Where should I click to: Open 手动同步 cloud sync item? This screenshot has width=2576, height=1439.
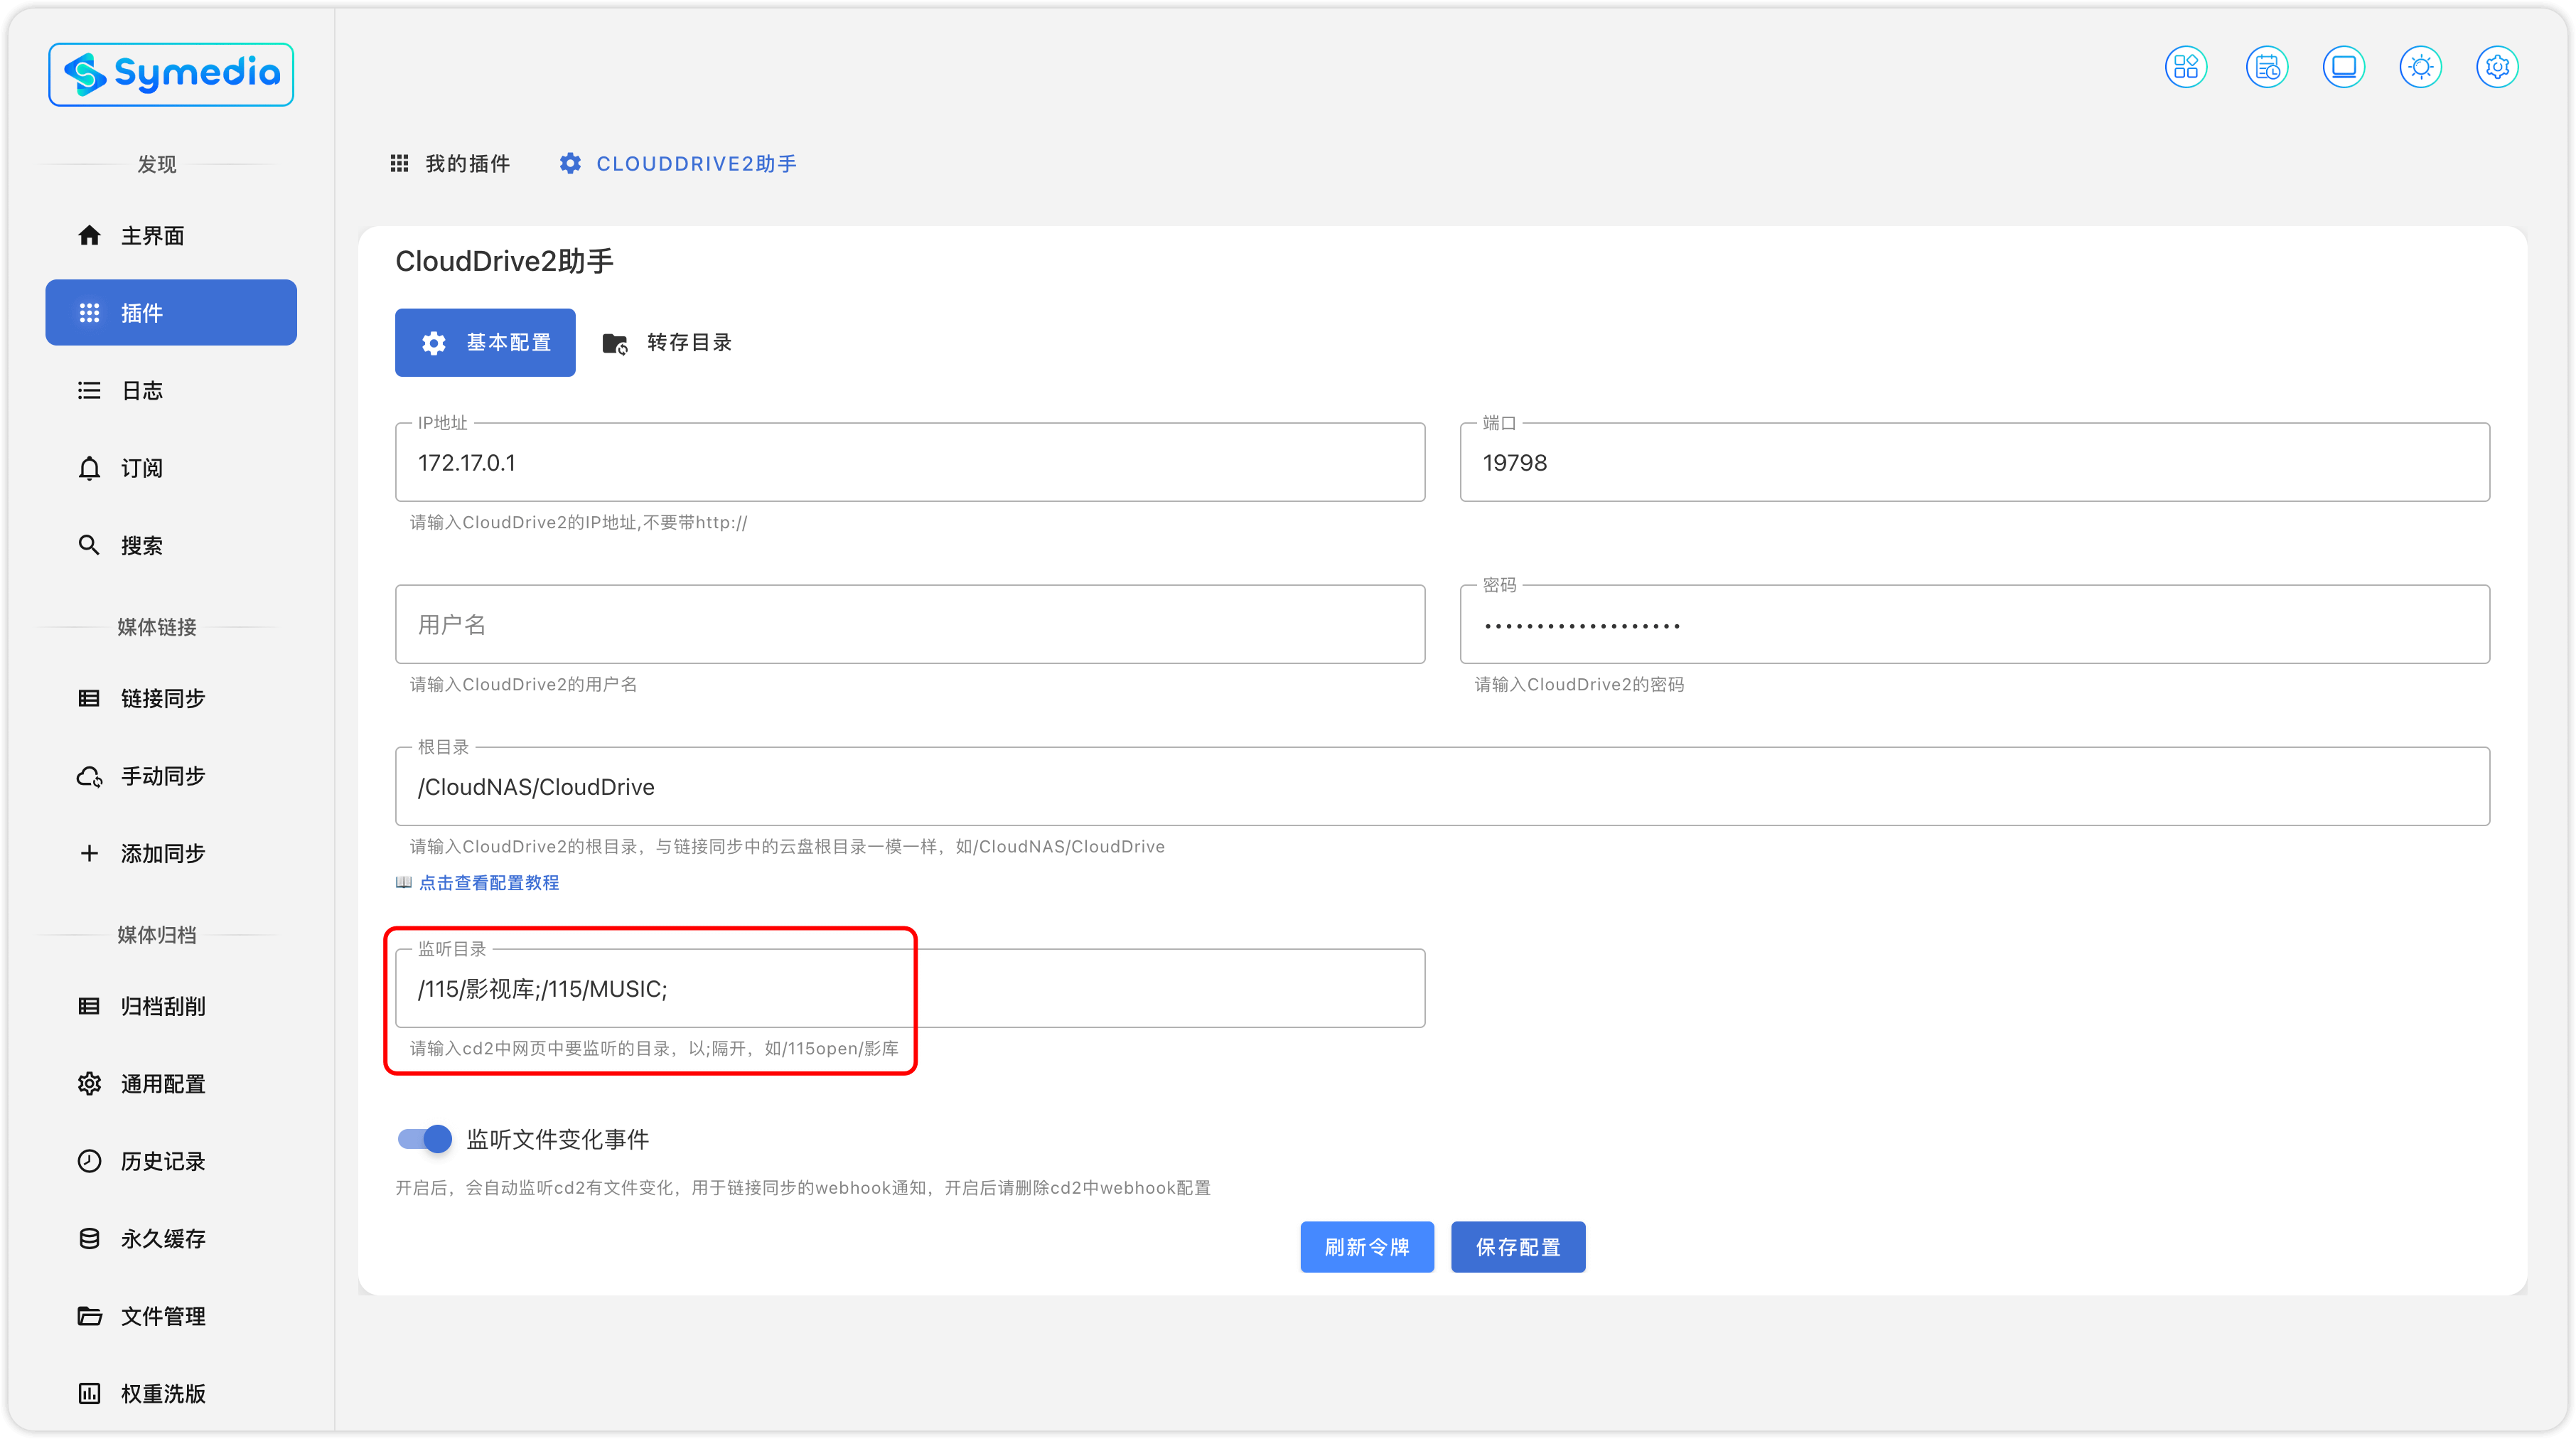tap(162, 776)
